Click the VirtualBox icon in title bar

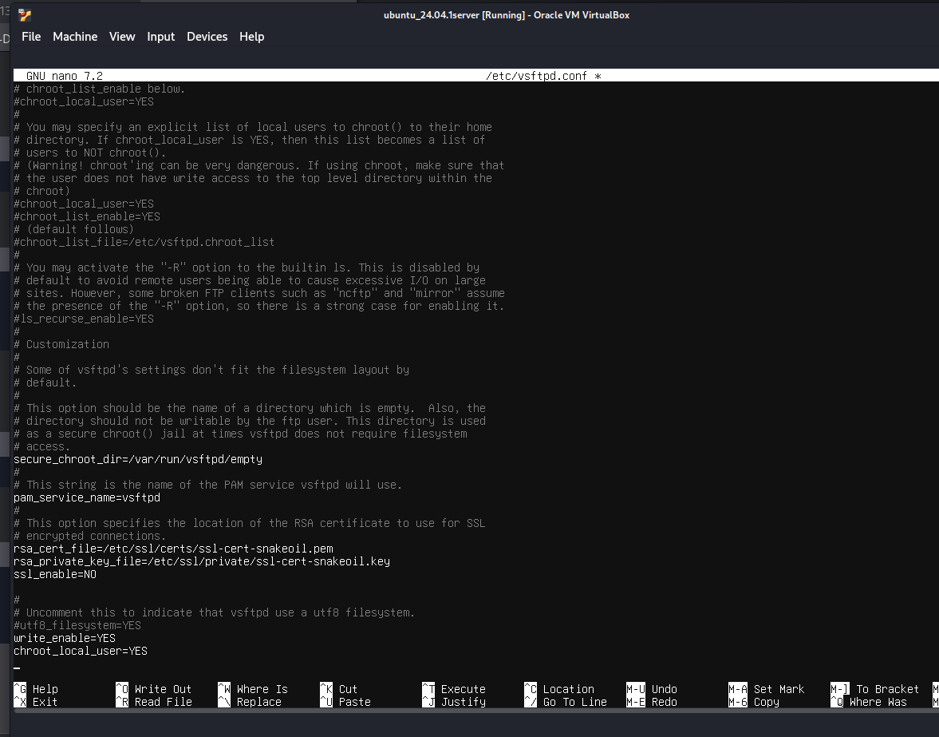tap(25, 15)
